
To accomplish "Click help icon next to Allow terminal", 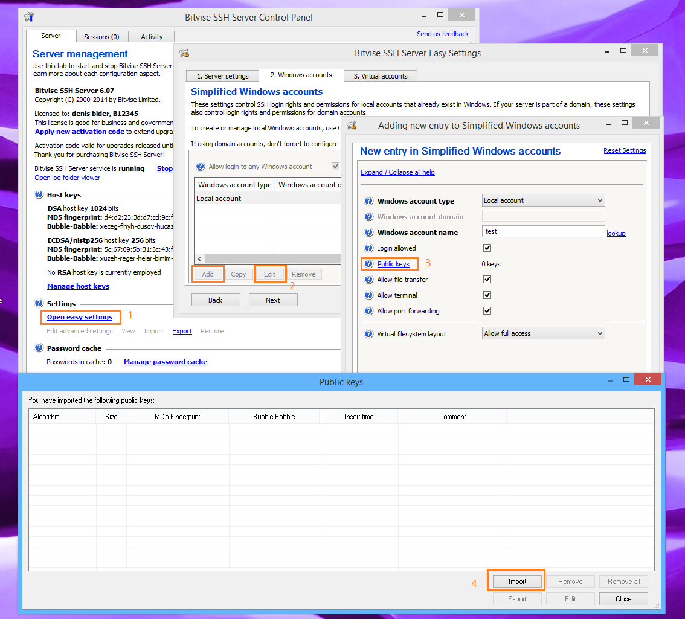I will pyautogui.click(x=368, y=295).
